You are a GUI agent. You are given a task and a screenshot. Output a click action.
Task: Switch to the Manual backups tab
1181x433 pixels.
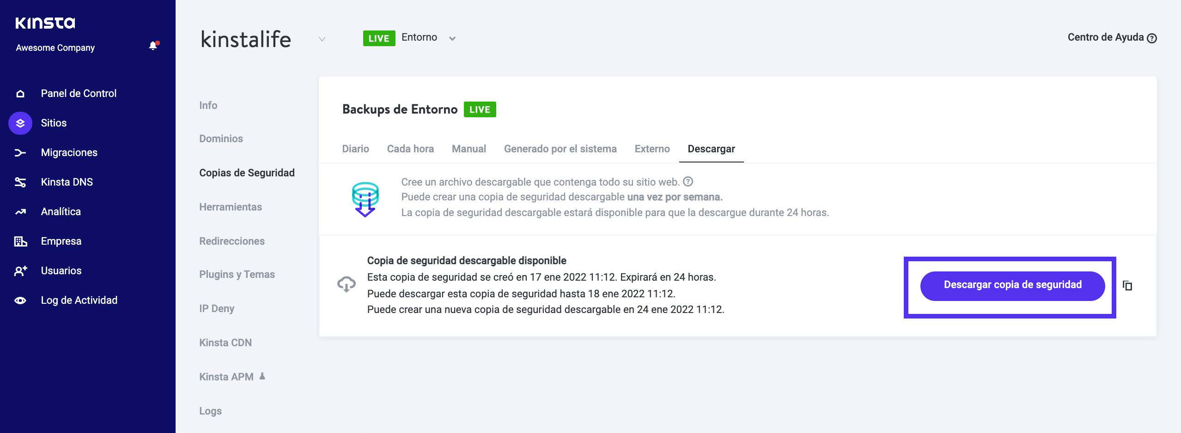tap(469, 149)
